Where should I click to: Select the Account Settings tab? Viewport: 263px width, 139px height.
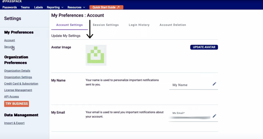click(x=69, y=25)
